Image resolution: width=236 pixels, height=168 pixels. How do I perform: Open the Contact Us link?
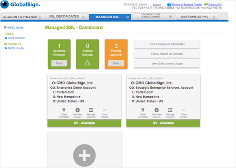215,4
